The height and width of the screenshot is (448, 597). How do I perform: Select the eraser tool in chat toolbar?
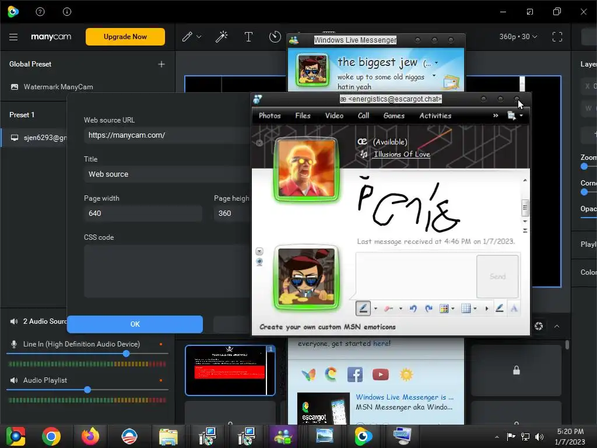click(x=389, y=309)
